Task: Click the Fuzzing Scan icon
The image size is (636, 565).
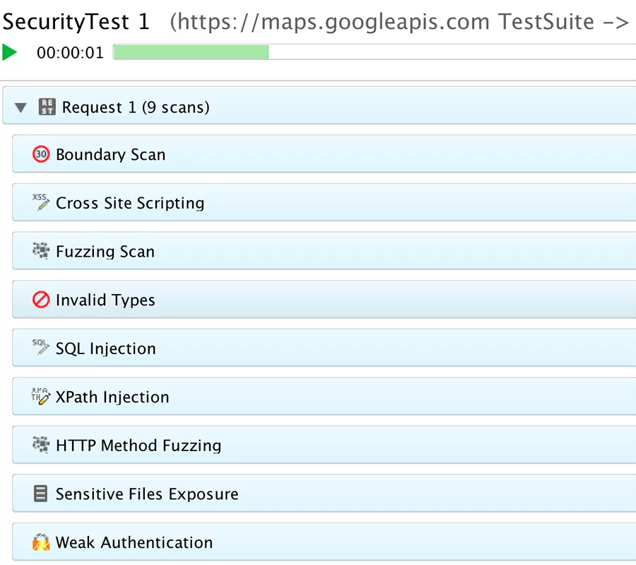Action: (x=41, y=251)
